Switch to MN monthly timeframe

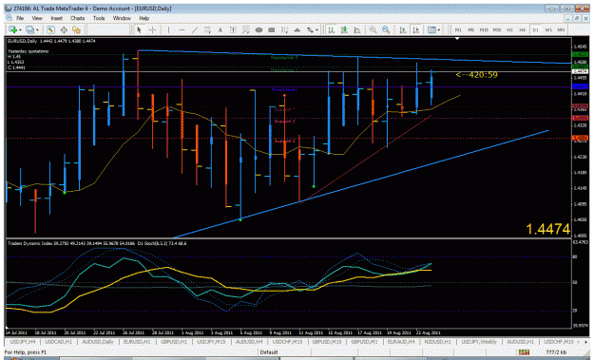tap(561, 29)
